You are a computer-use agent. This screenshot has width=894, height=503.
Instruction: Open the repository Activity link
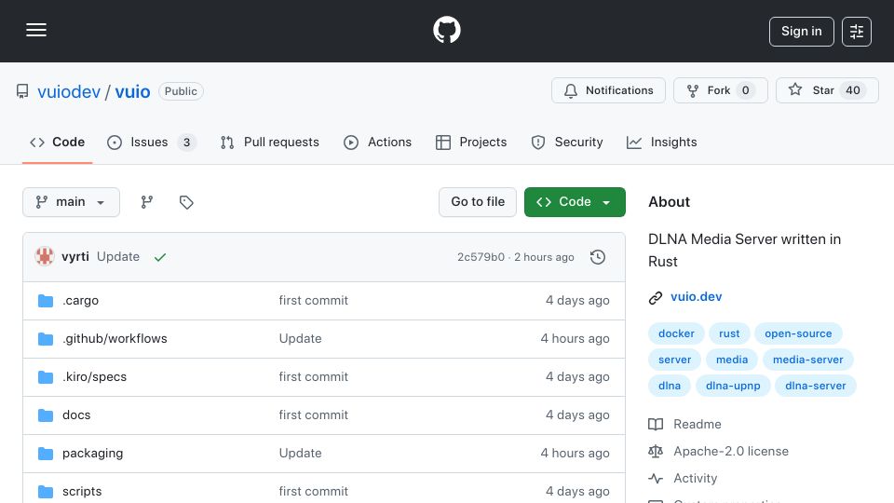point(683,479)
